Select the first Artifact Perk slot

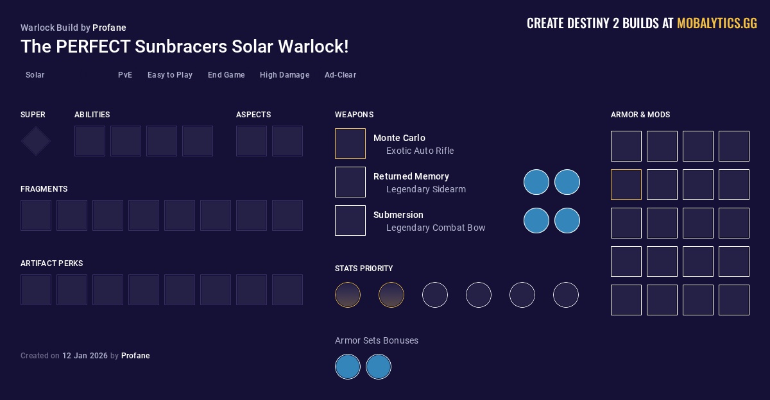pos(36,290)
